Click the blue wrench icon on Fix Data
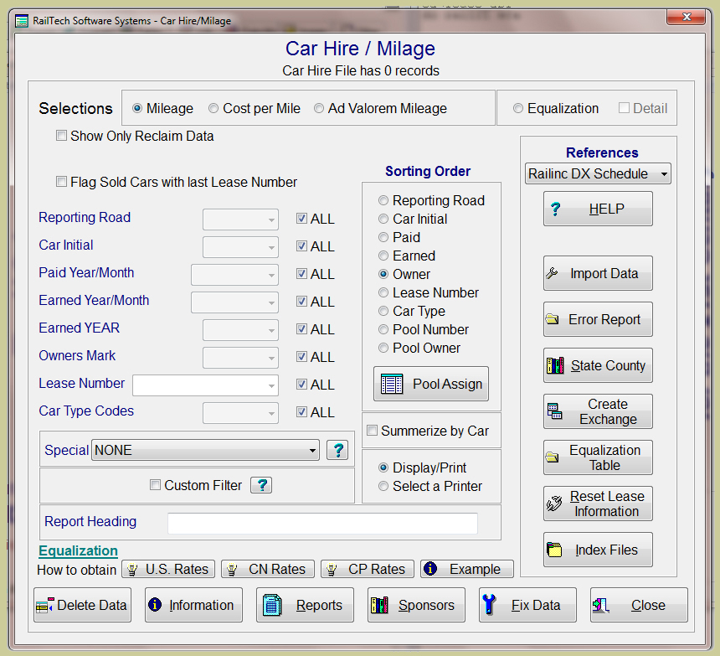This screenshot has height=656, width=720. pyautogui.click(x=489, y=605)
